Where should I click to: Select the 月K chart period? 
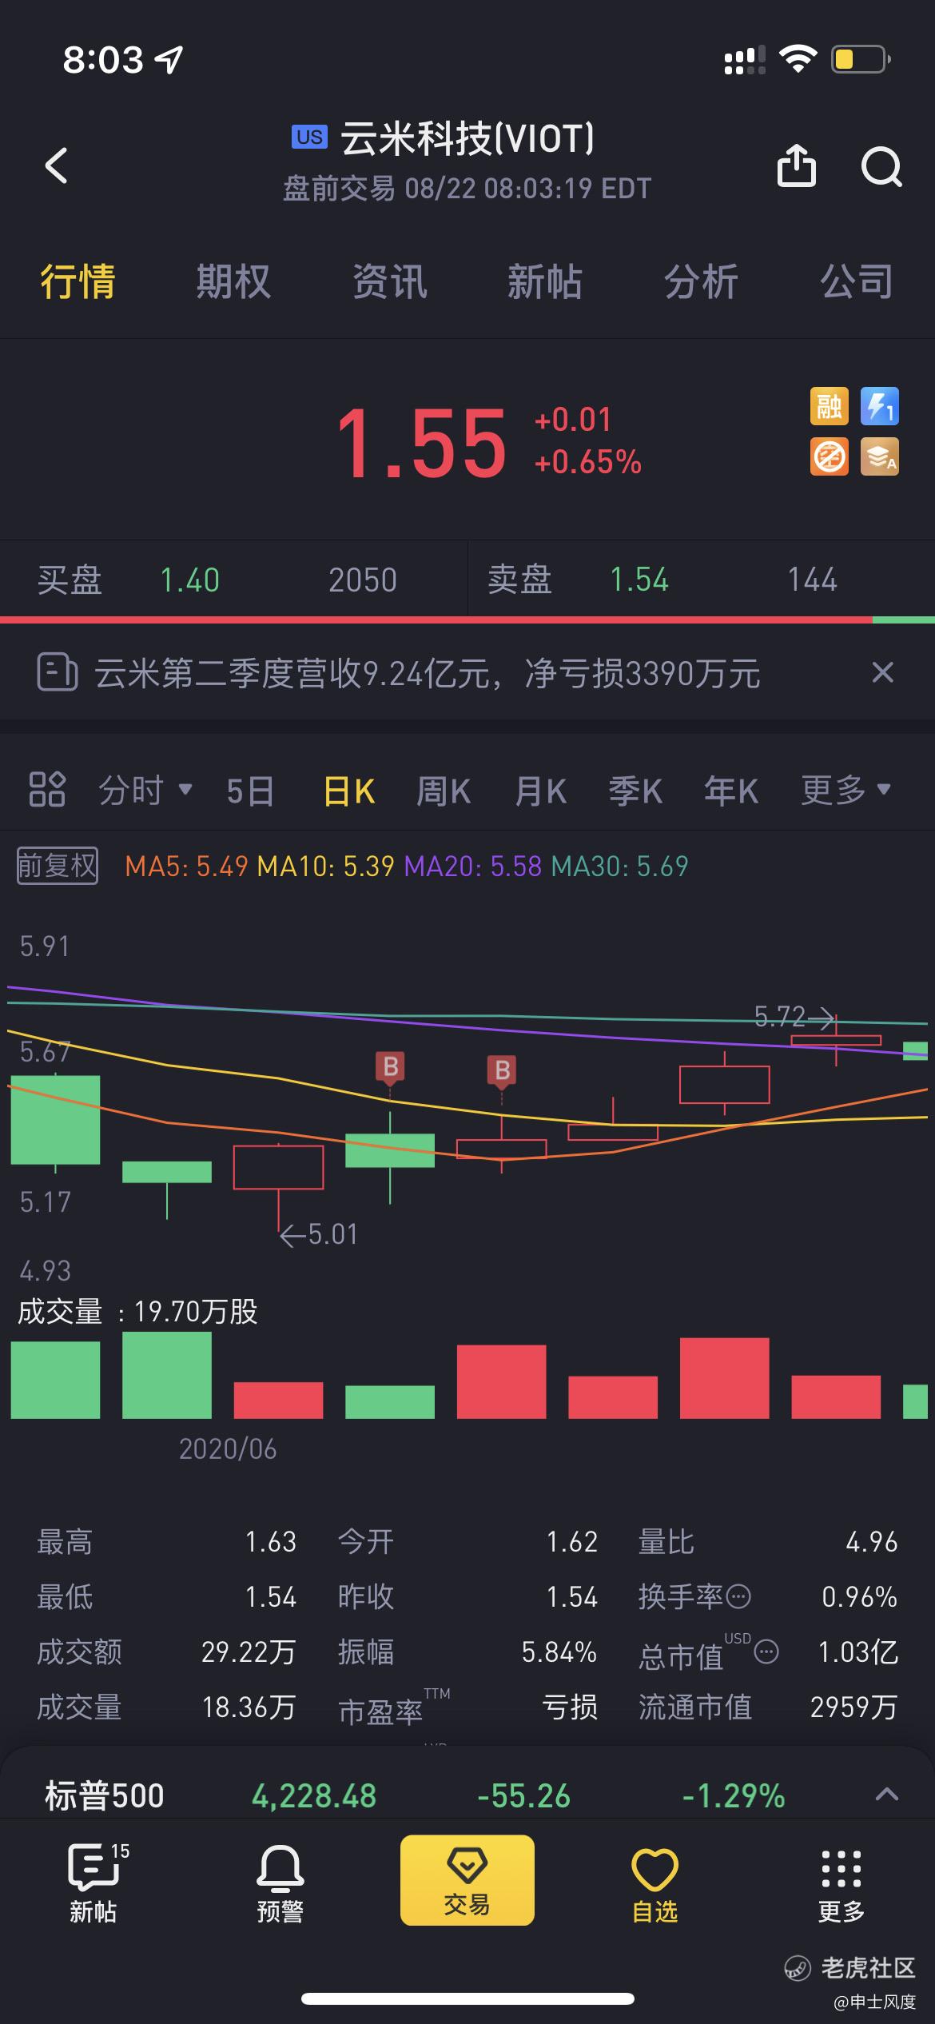[540, 791]
